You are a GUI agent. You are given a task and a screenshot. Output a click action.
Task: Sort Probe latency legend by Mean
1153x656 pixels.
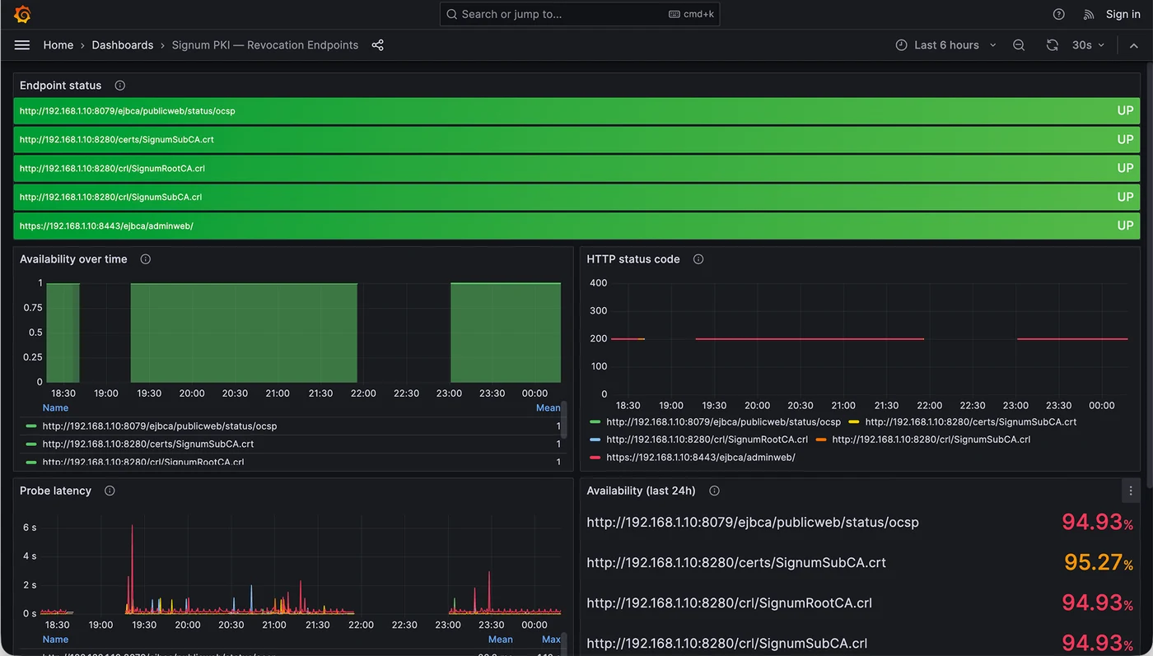point(500,640)
